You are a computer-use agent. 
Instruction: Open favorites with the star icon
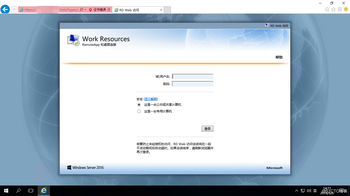(x=333, y=9)
